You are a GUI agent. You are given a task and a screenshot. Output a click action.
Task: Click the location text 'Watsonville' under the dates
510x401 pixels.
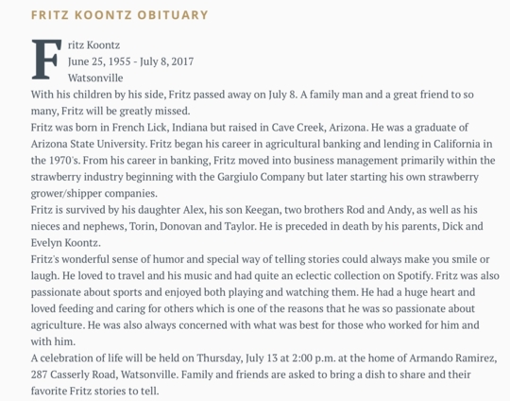(x=95, y=78)
